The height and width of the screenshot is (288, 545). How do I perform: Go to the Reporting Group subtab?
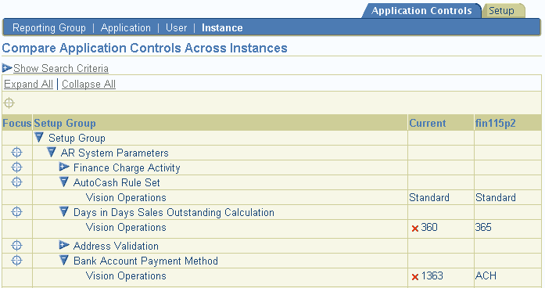(x=49, y=28)
